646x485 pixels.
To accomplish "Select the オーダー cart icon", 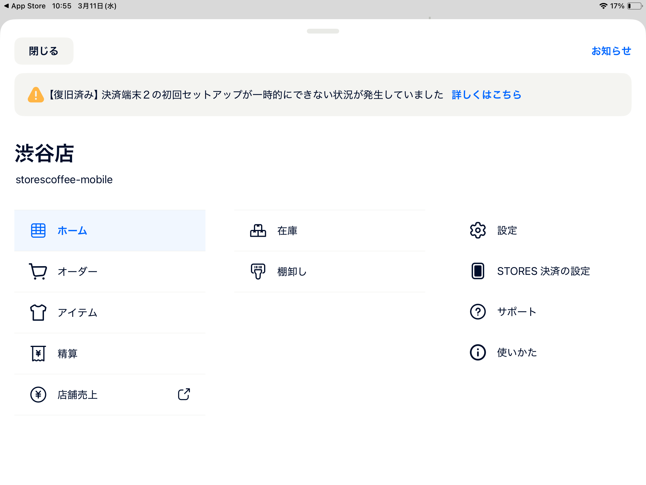I will 38,272.
